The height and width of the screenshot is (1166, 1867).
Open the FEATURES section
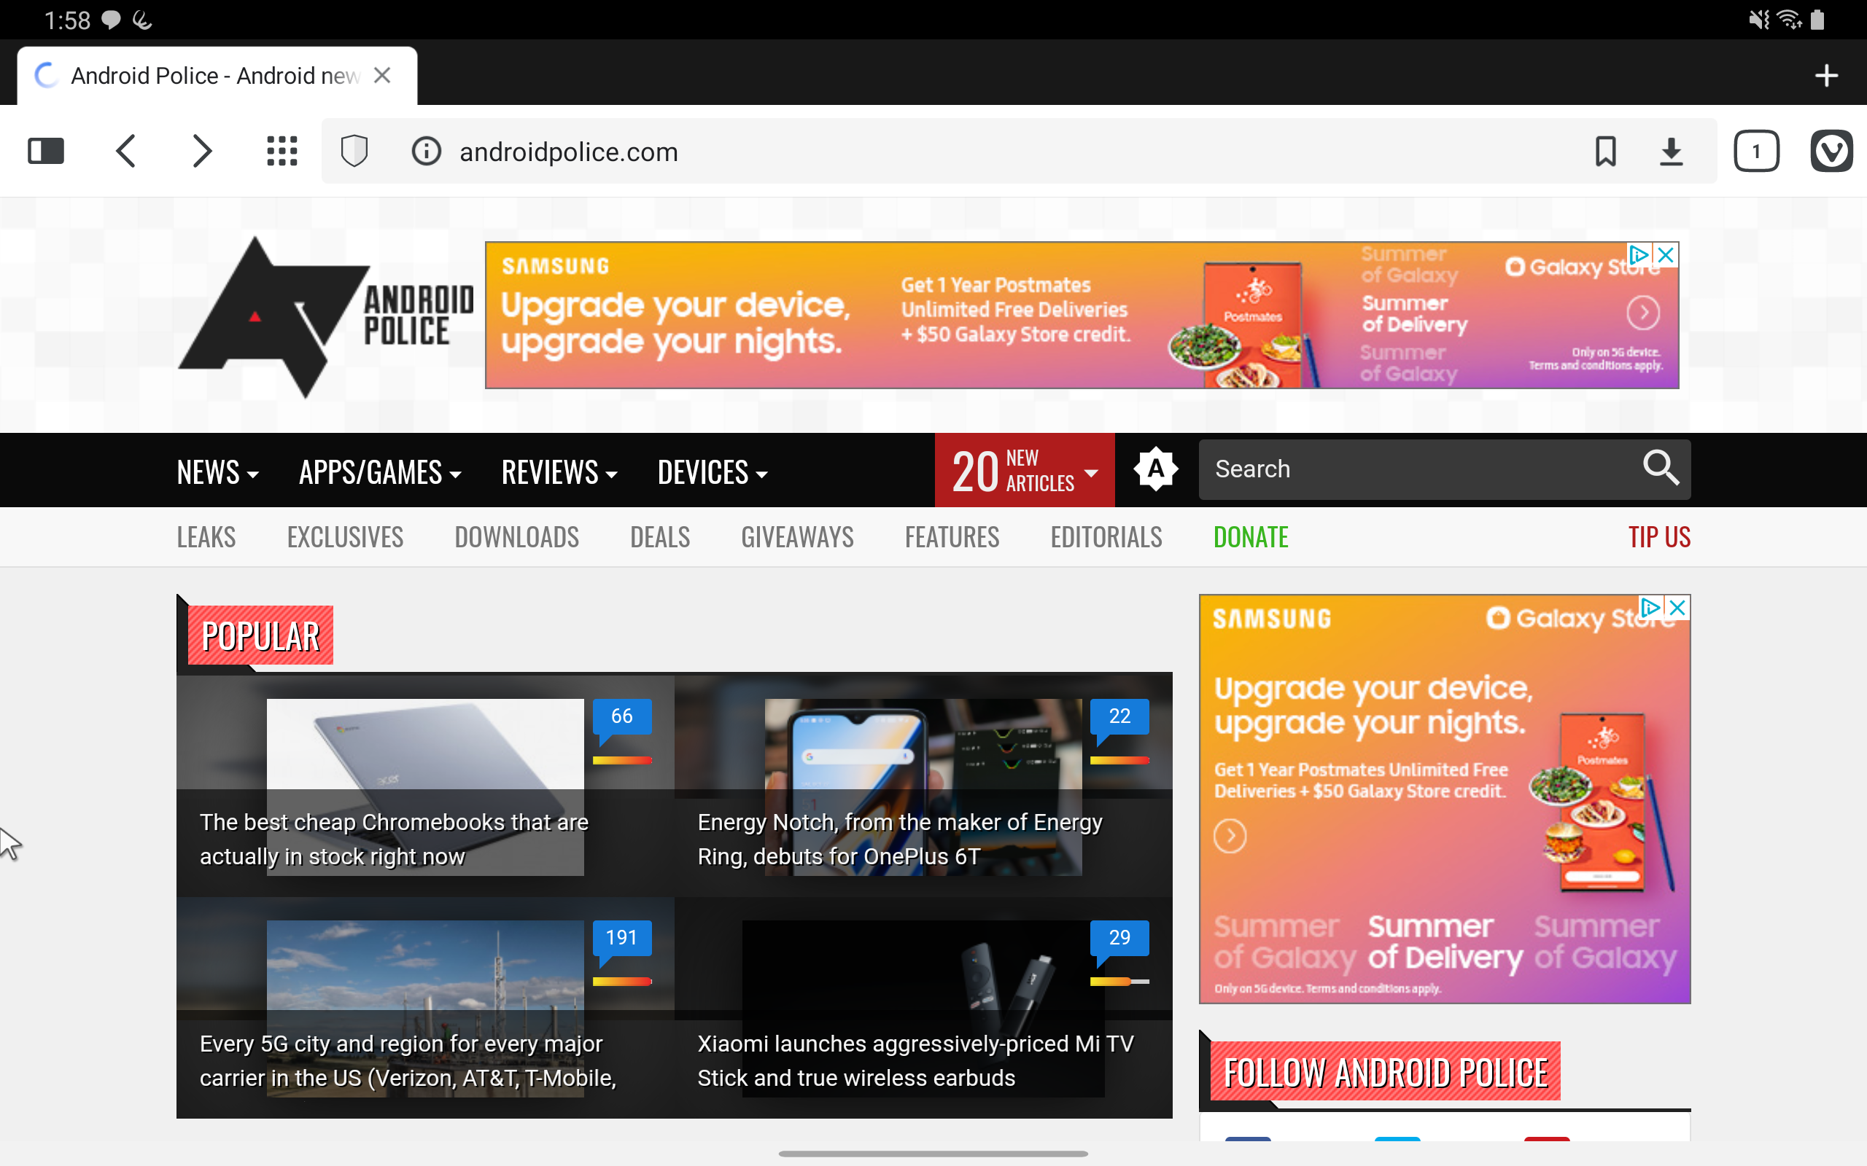pyautogui.click(x=952, y=537)
